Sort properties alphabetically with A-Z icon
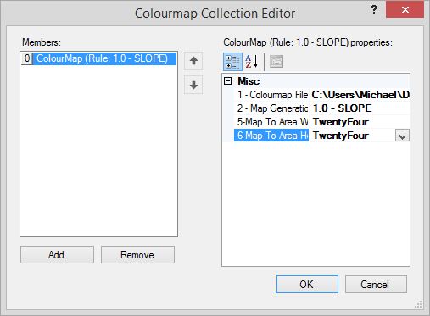 [252, 62]
